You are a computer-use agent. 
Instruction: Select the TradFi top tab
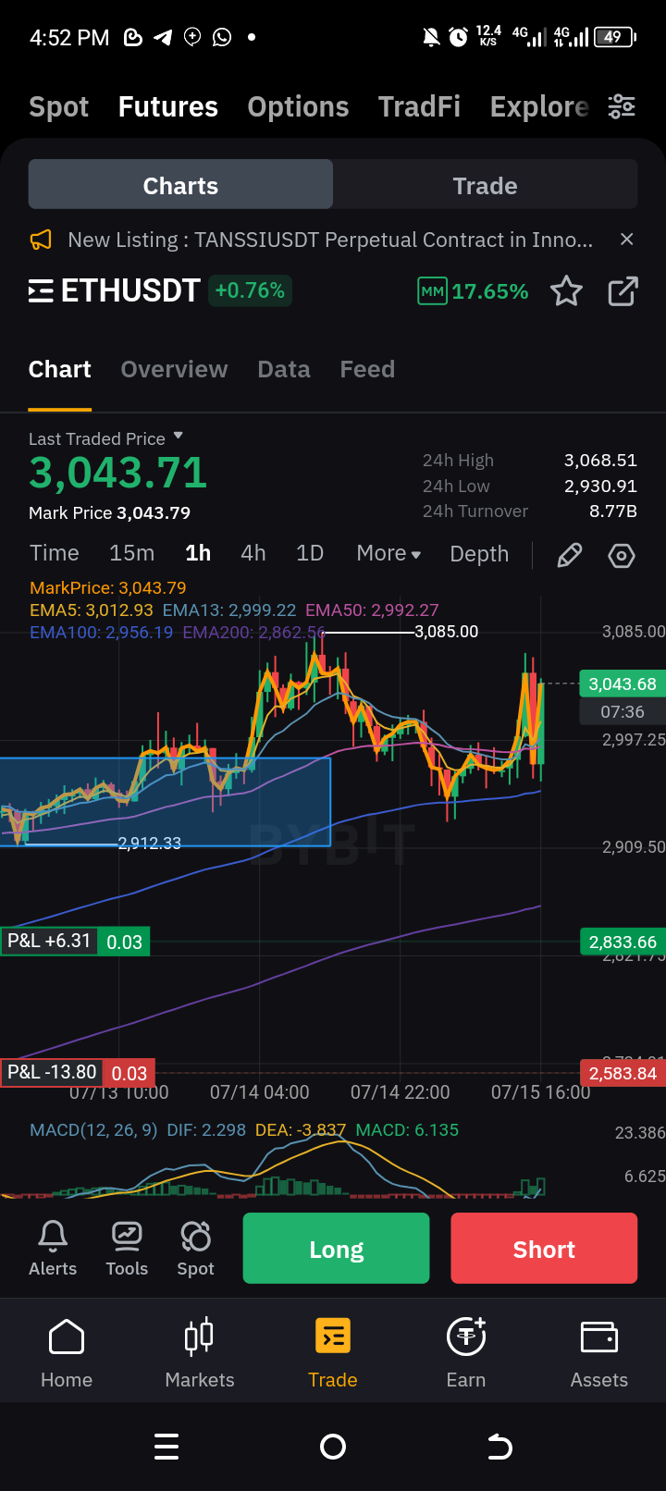(x=419, y=106)
